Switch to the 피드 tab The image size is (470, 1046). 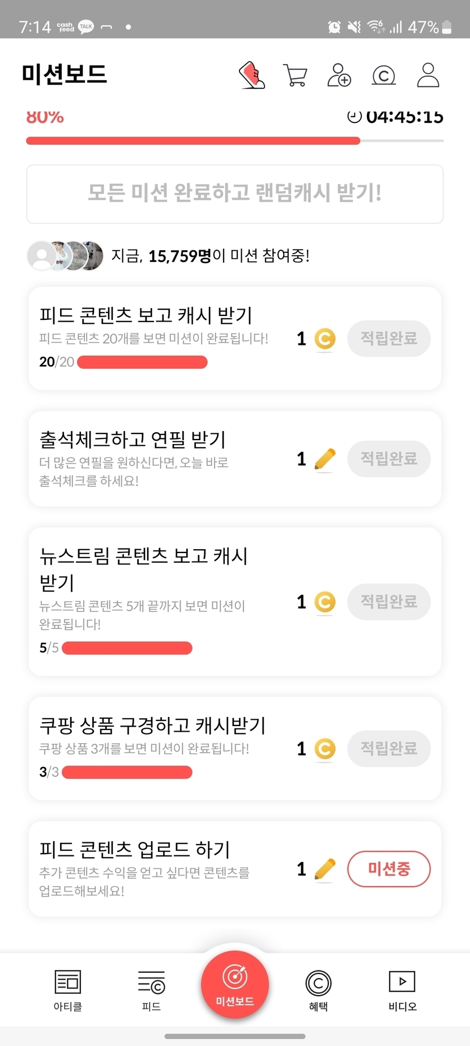coord(151,990)
